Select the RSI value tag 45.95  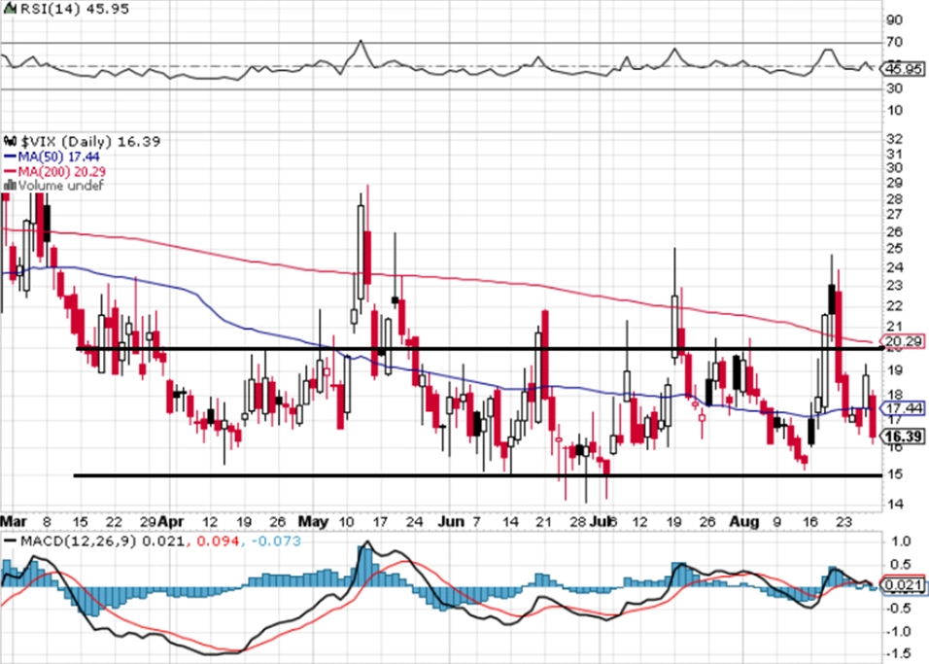(x=902, y=69)
